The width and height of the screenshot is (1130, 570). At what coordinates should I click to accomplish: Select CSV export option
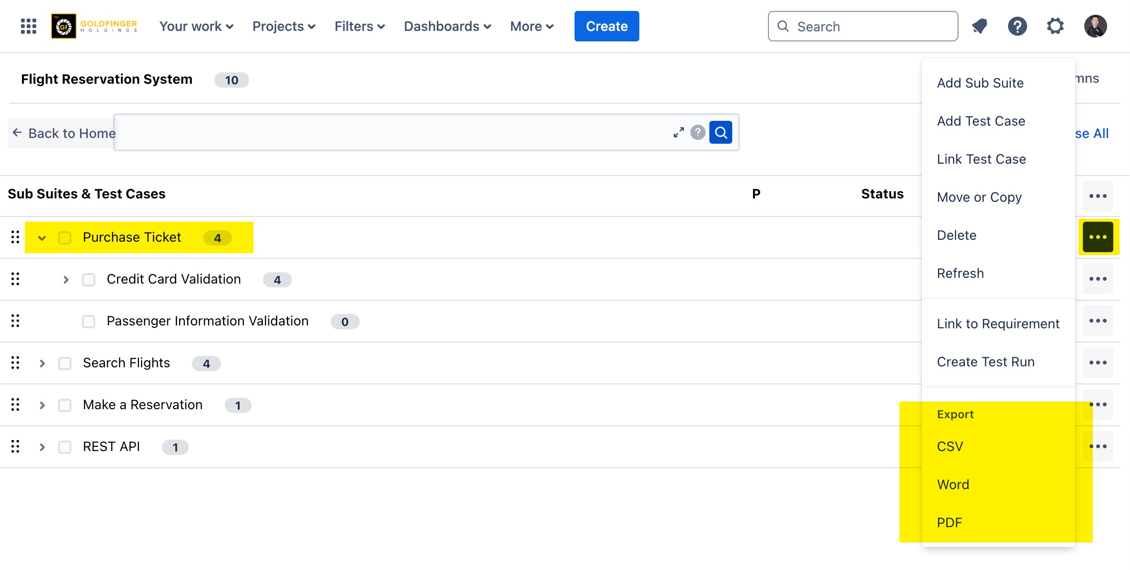coord(950,446)
